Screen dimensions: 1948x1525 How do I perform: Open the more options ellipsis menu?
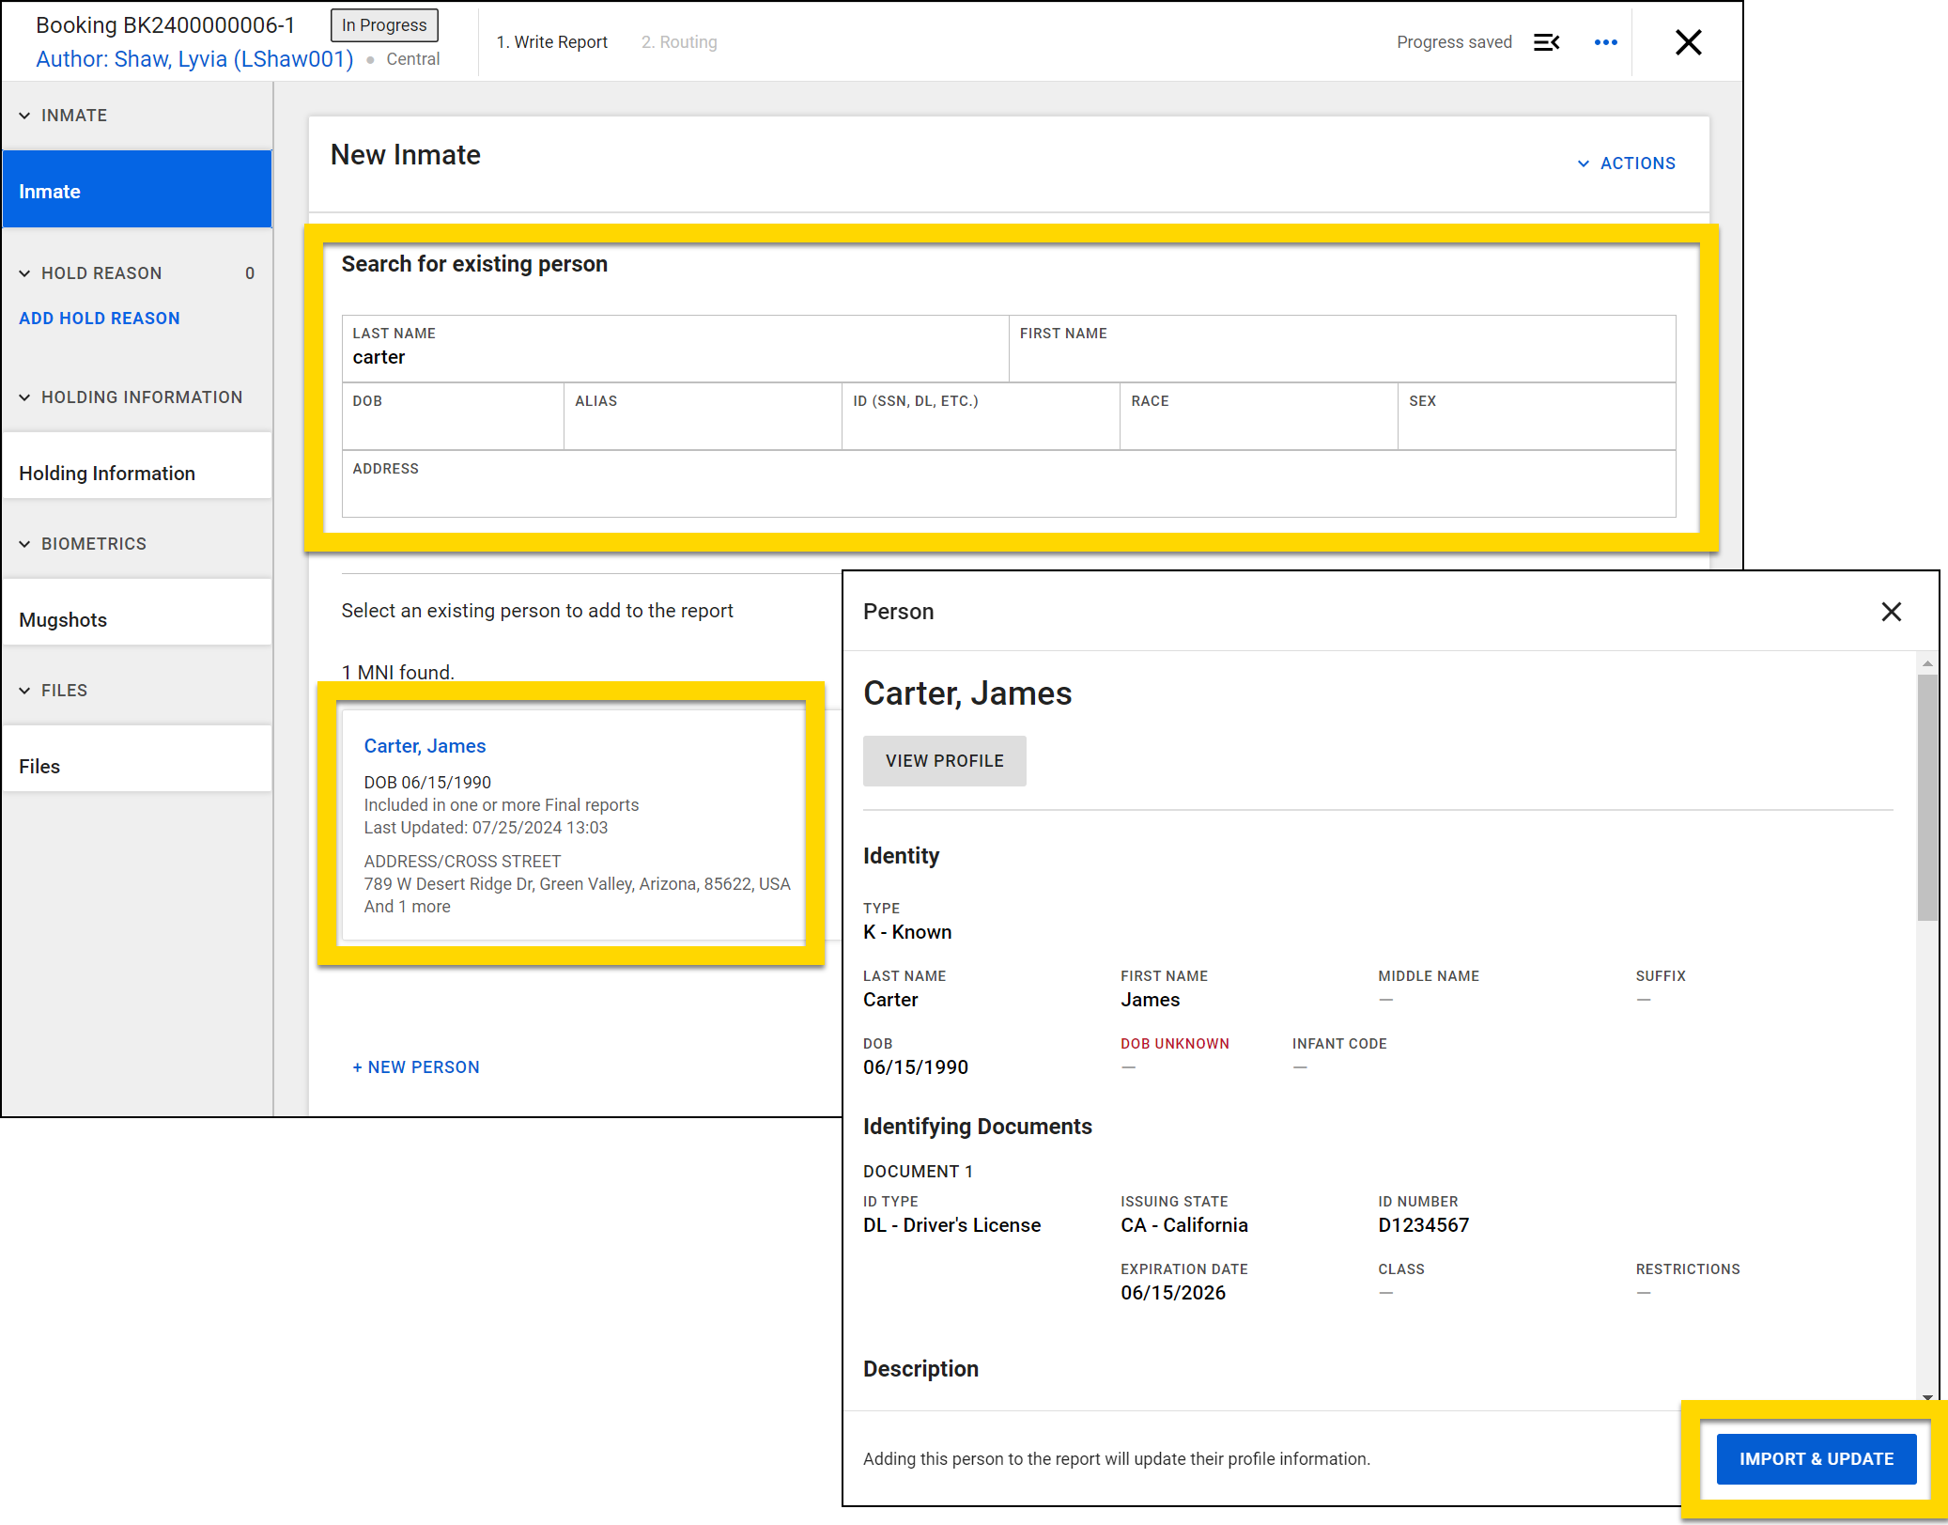pos(1606,41)
